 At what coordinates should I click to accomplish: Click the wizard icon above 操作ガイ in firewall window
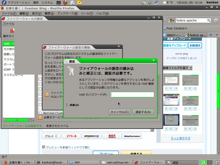click(12, 31)
